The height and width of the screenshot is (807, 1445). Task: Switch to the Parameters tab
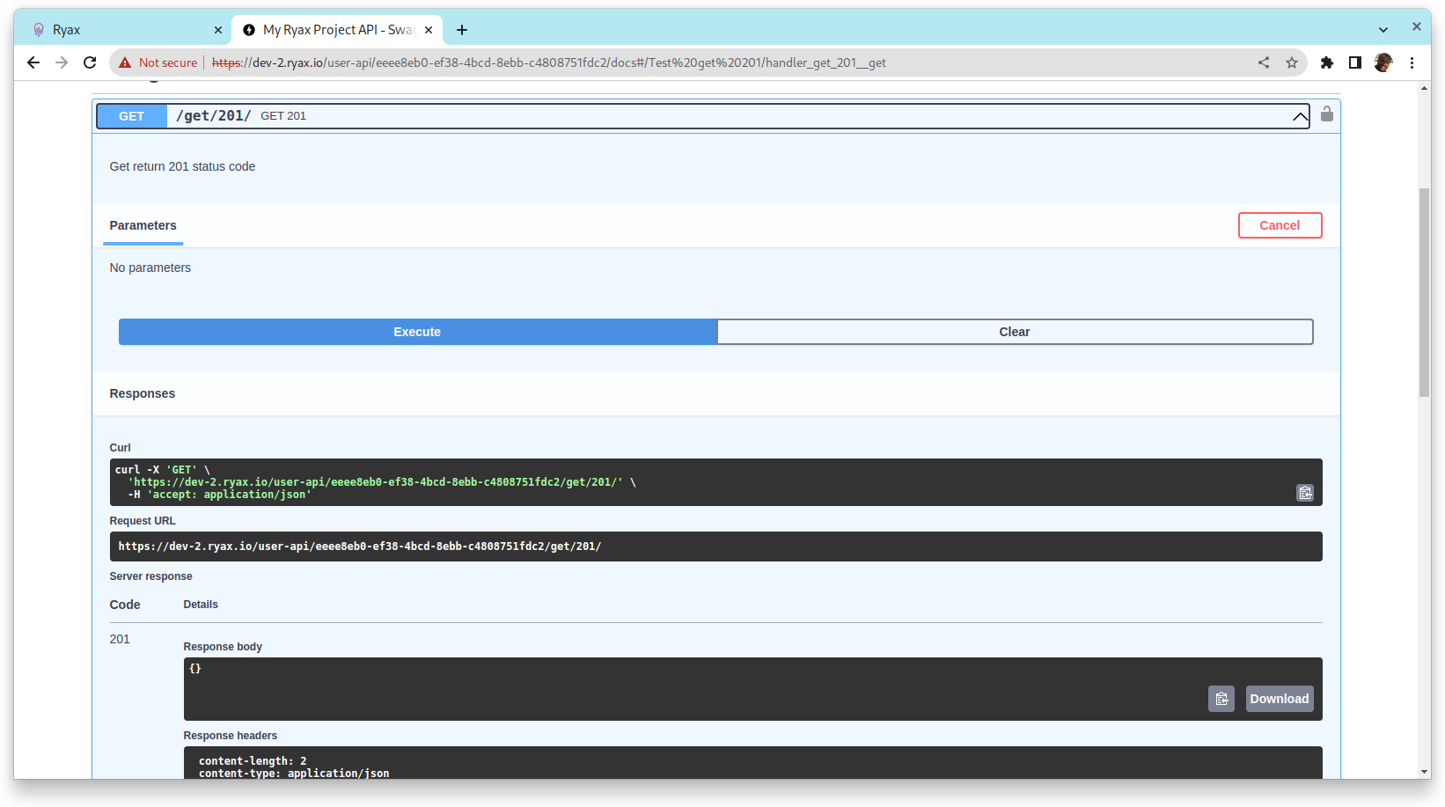point(143,225)
